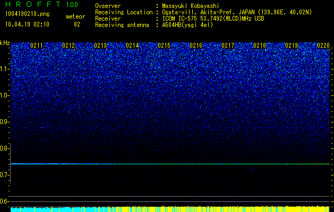Image resolution: width=334 pixels, height=212 pixels.
Task: Click the 1.0 kHz axis label
Action: tap(5, 95)
